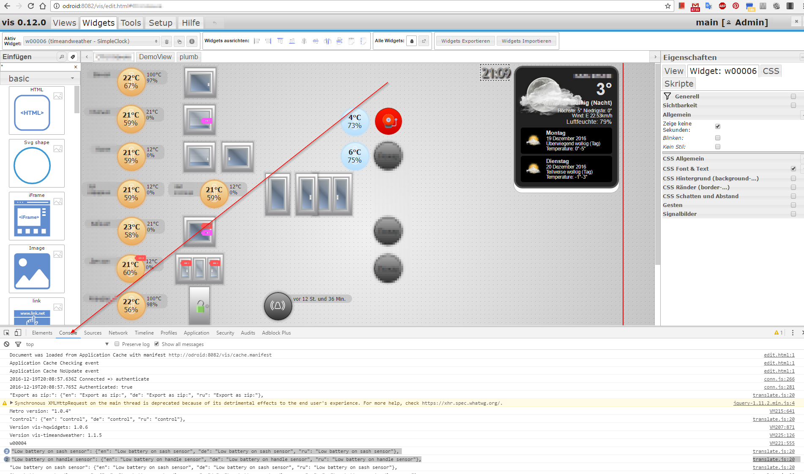
Task: Toggle the Generell group checkbox
Action: 793,96
